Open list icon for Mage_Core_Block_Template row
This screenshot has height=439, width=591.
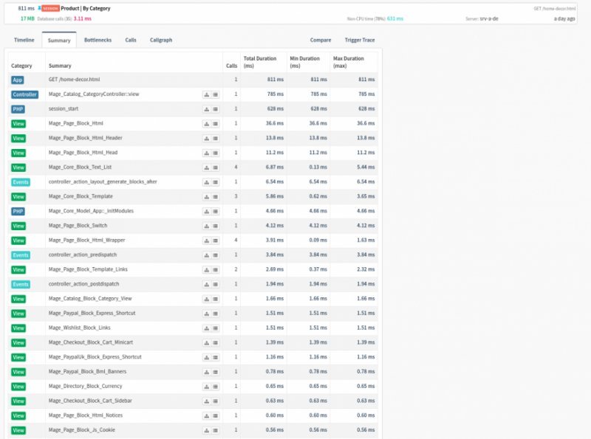pyautogui.click(x=215, y=196)
